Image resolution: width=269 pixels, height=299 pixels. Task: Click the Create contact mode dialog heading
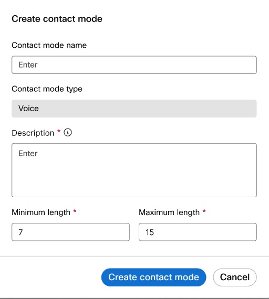(57, 19)
